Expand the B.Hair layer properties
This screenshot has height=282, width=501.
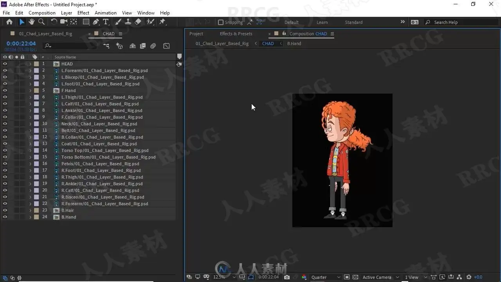[30, 210]
